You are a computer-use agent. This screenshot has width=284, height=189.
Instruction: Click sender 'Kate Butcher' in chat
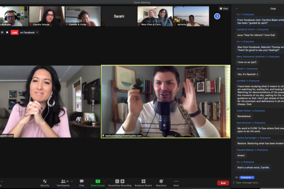(x=244, y=123)
